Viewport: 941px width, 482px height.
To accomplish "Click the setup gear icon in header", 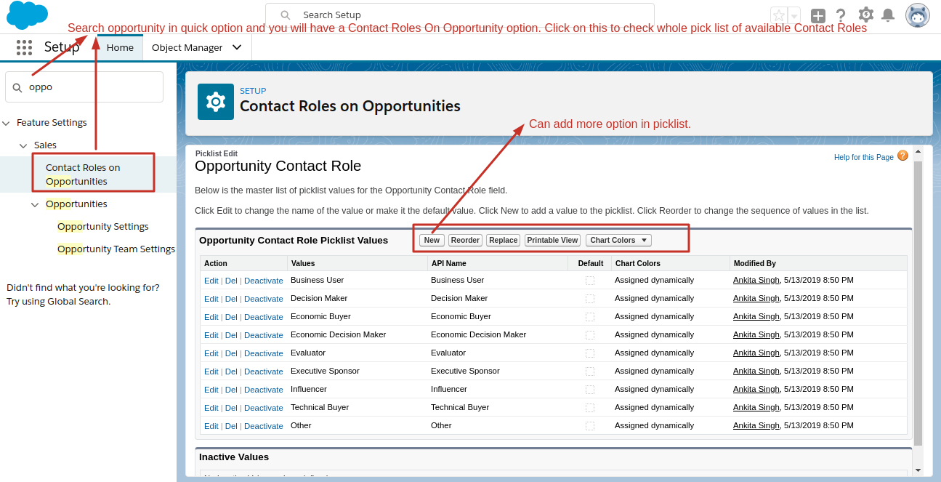I will 865,15.
